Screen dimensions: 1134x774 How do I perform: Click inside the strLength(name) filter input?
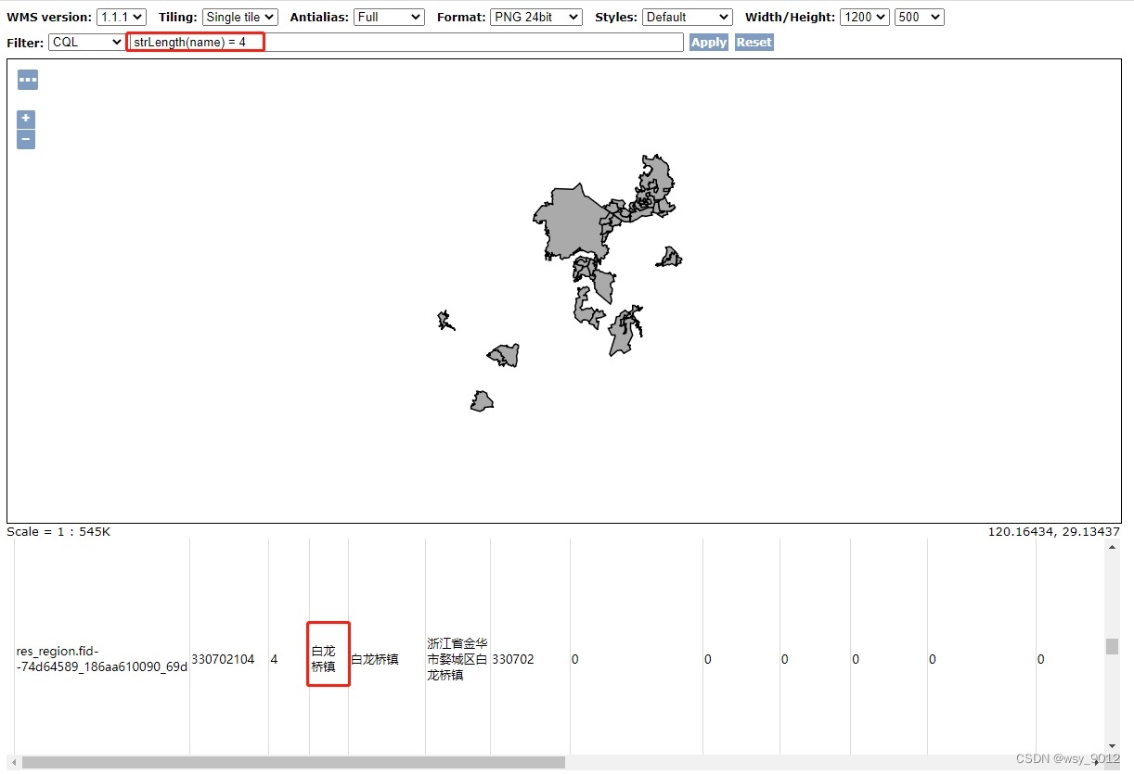pyautogui.click(x=278, y=41)
